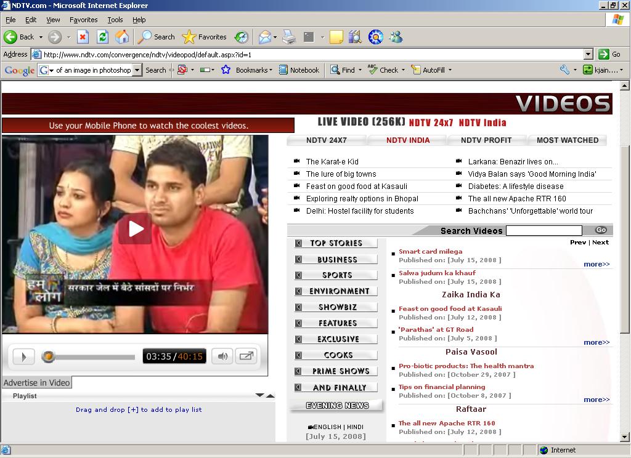Expand the Playlist down arrow
Screen dimensions: 631x458
(x=259, y=395)
